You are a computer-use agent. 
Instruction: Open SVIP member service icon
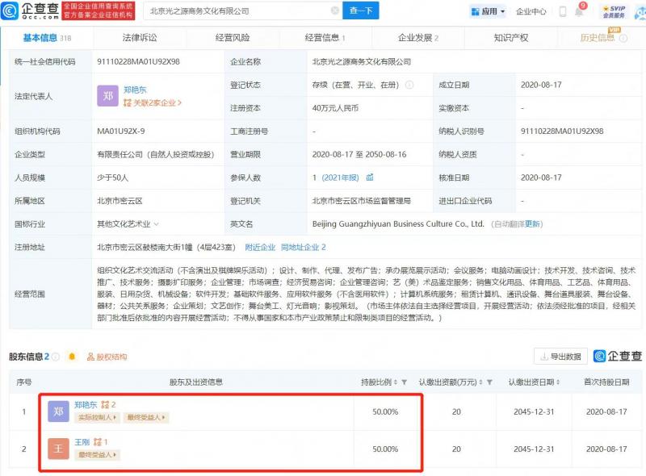coord(614,11)
